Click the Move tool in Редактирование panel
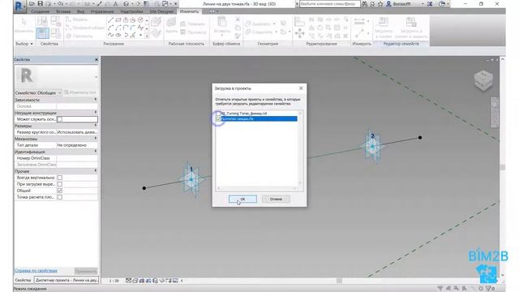Image resolution: width=519 pixels, height=292 pixels. [299, 33]
